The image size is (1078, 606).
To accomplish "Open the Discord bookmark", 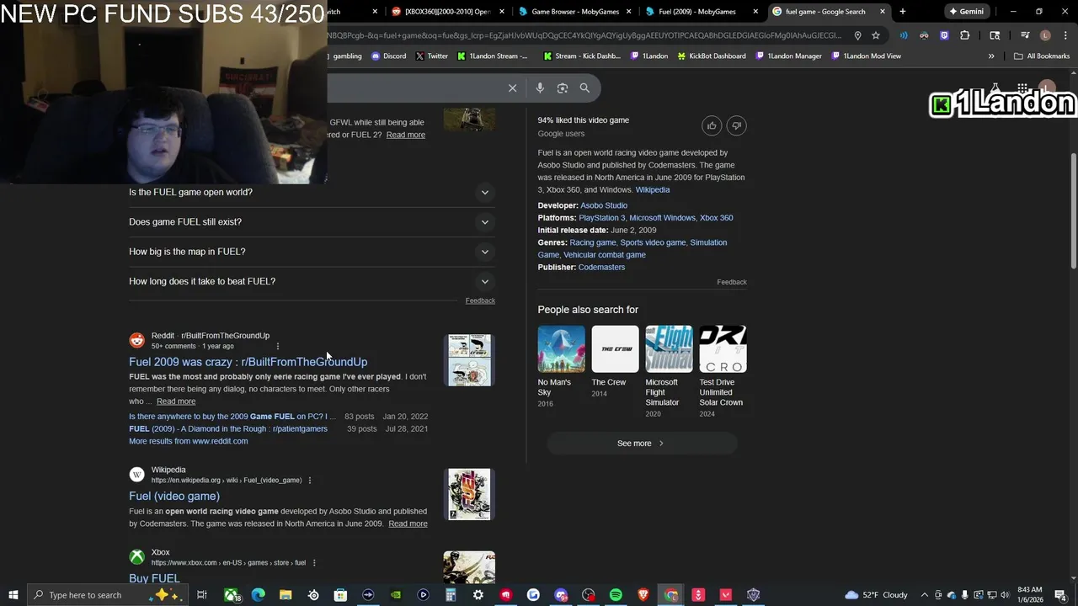I will pyautogui.click(x=387, y=56).
